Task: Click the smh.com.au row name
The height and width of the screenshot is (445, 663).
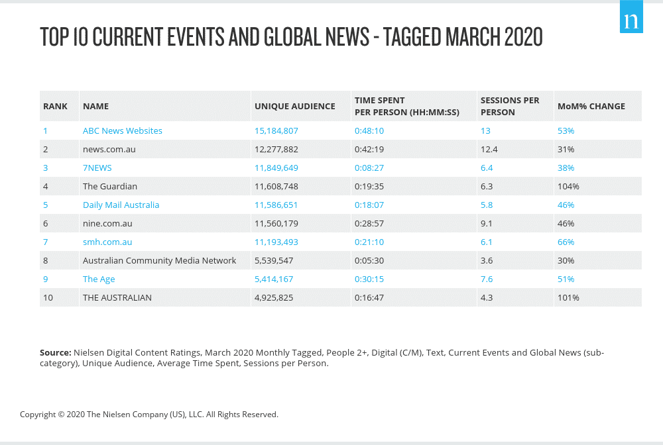Action: [x=107, y=242]
